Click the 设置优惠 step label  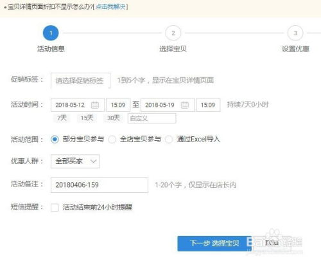[295, 49]
